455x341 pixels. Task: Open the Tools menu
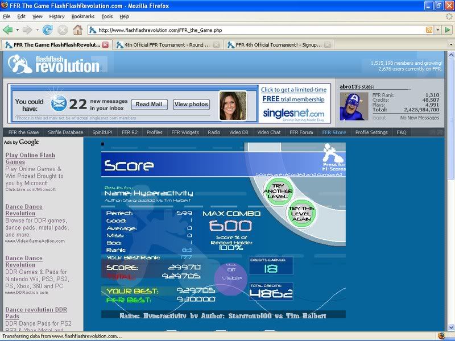coord(107,16)
